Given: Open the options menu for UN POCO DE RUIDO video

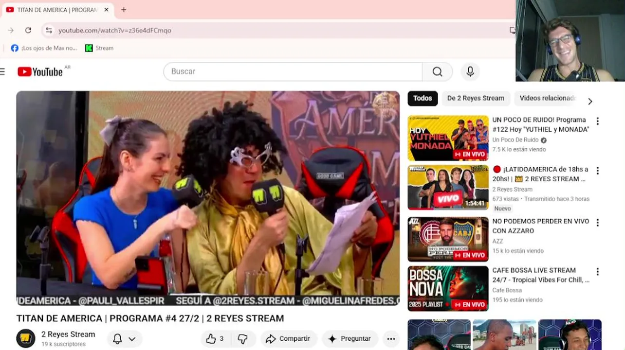Looking at the screenshot, I should tap(598, 122).
